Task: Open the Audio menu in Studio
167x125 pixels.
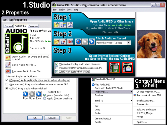Action: [x=62, y=10]
